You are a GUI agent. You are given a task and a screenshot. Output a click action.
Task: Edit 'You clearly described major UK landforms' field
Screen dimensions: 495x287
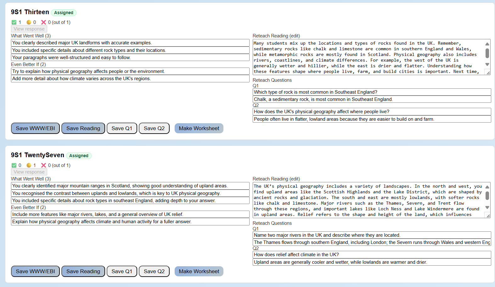(130, 43)
